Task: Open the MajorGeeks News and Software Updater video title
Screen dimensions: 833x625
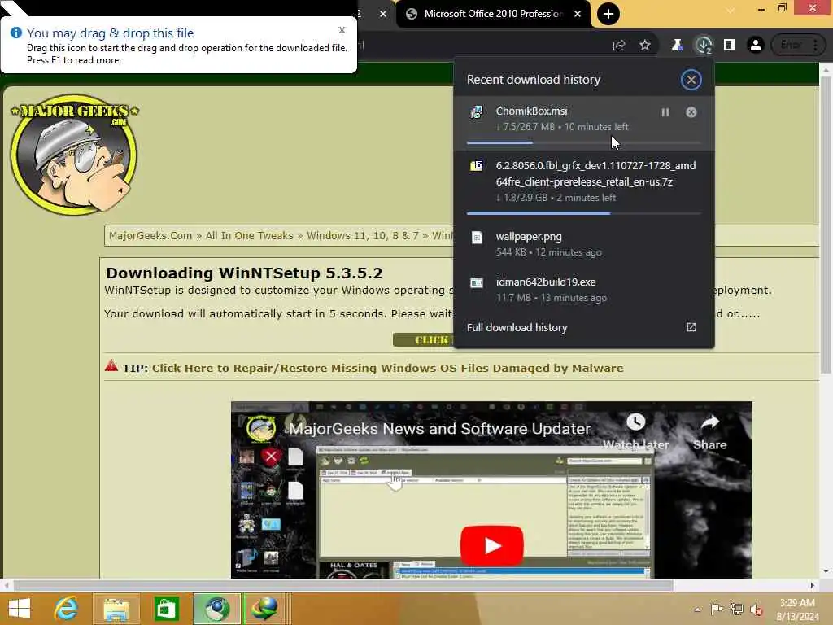Action: point(439,428)
